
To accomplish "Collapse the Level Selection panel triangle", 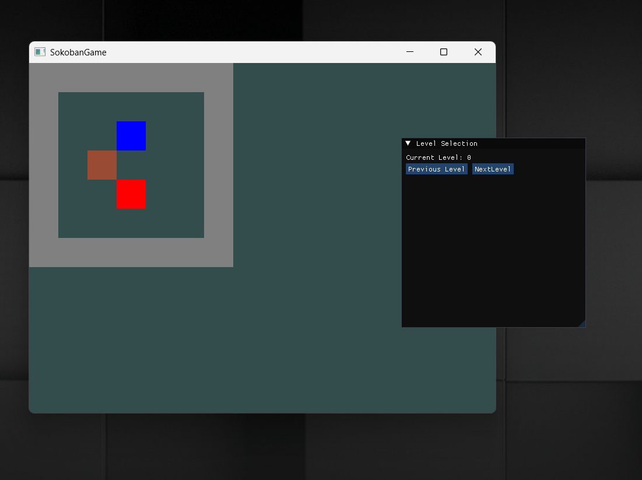I will [408, 143].
